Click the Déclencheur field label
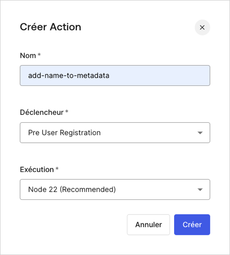Viewport: 230px width, 255px height. pos(42,113)
